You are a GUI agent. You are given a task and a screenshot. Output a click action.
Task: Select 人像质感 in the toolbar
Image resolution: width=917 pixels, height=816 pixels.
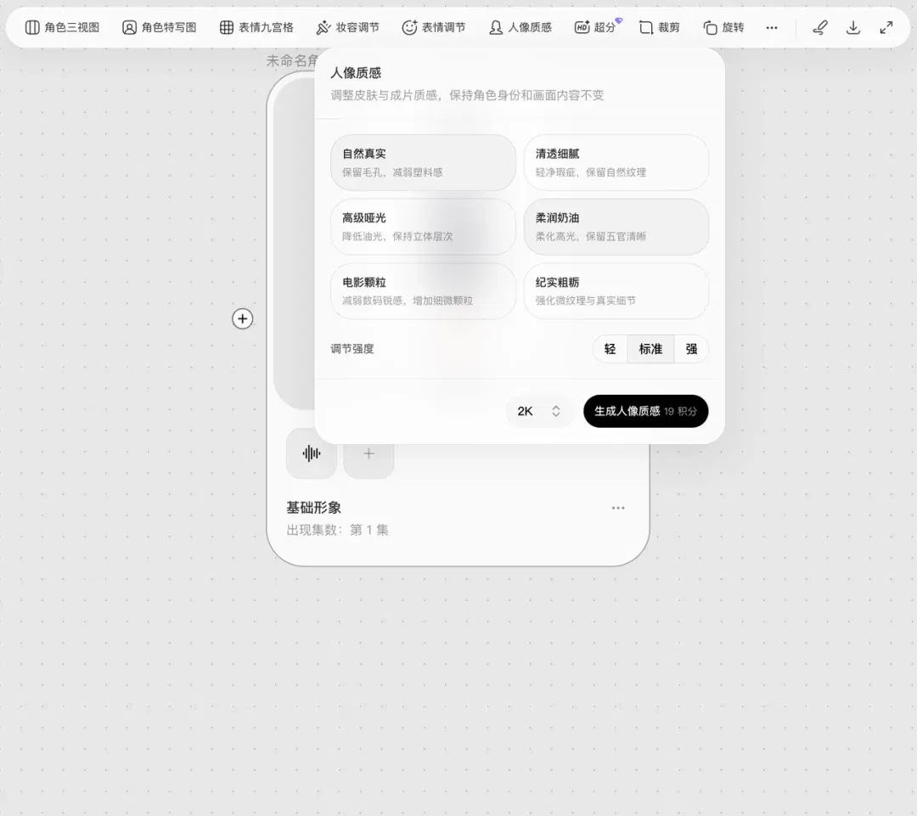point(520,27)
